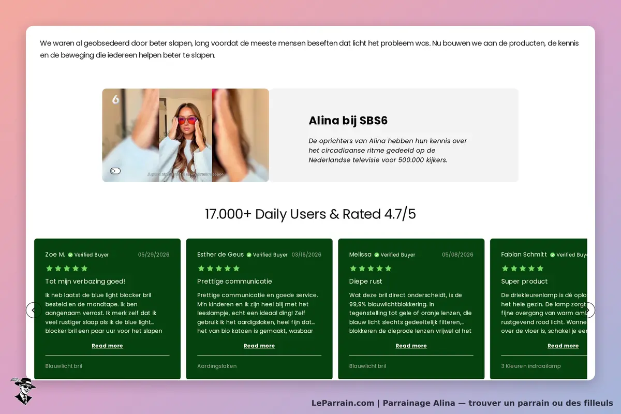Click Esther de Geus's verified buyer badge icon
Screen dimensions: 621x414
click(x=249, y=255)
